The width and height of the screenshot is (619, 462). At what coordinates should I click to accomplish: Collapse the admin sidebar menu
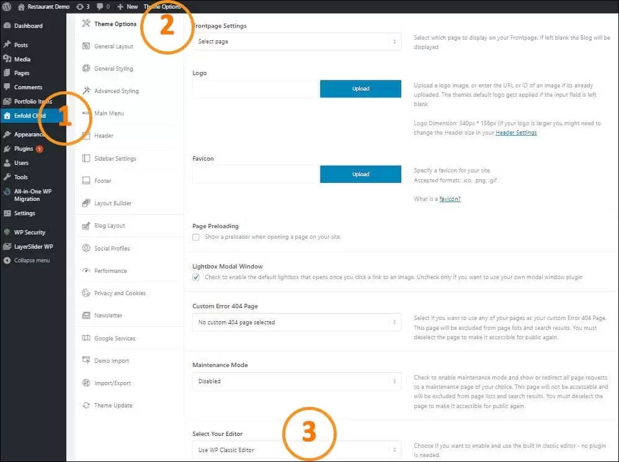[32, 260]
